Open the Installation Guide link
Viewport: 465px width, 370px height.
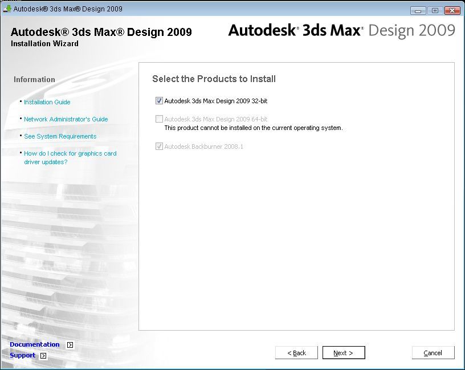pos(47,102)
